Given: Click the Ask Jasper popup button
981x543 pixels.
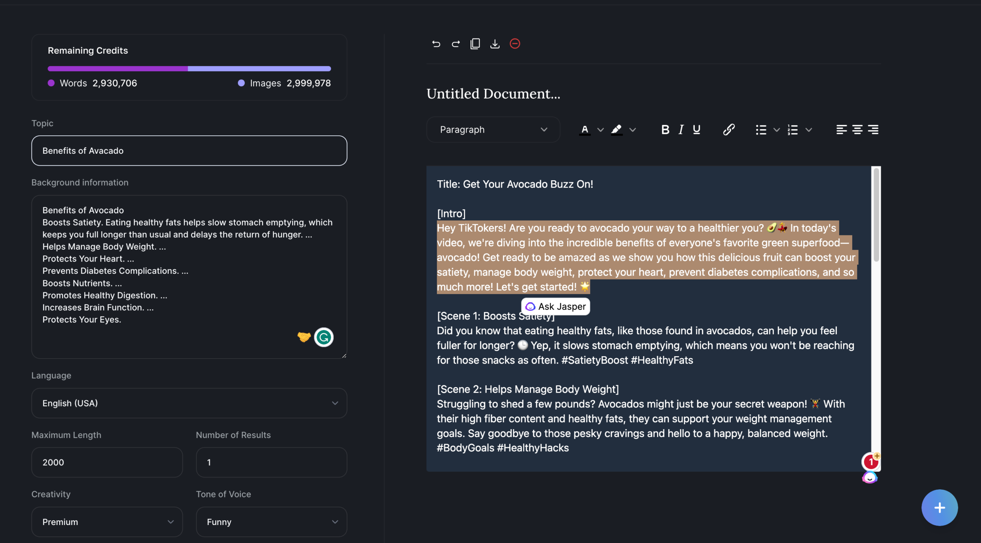Looking at the screenshot, I should pos(556,306).
